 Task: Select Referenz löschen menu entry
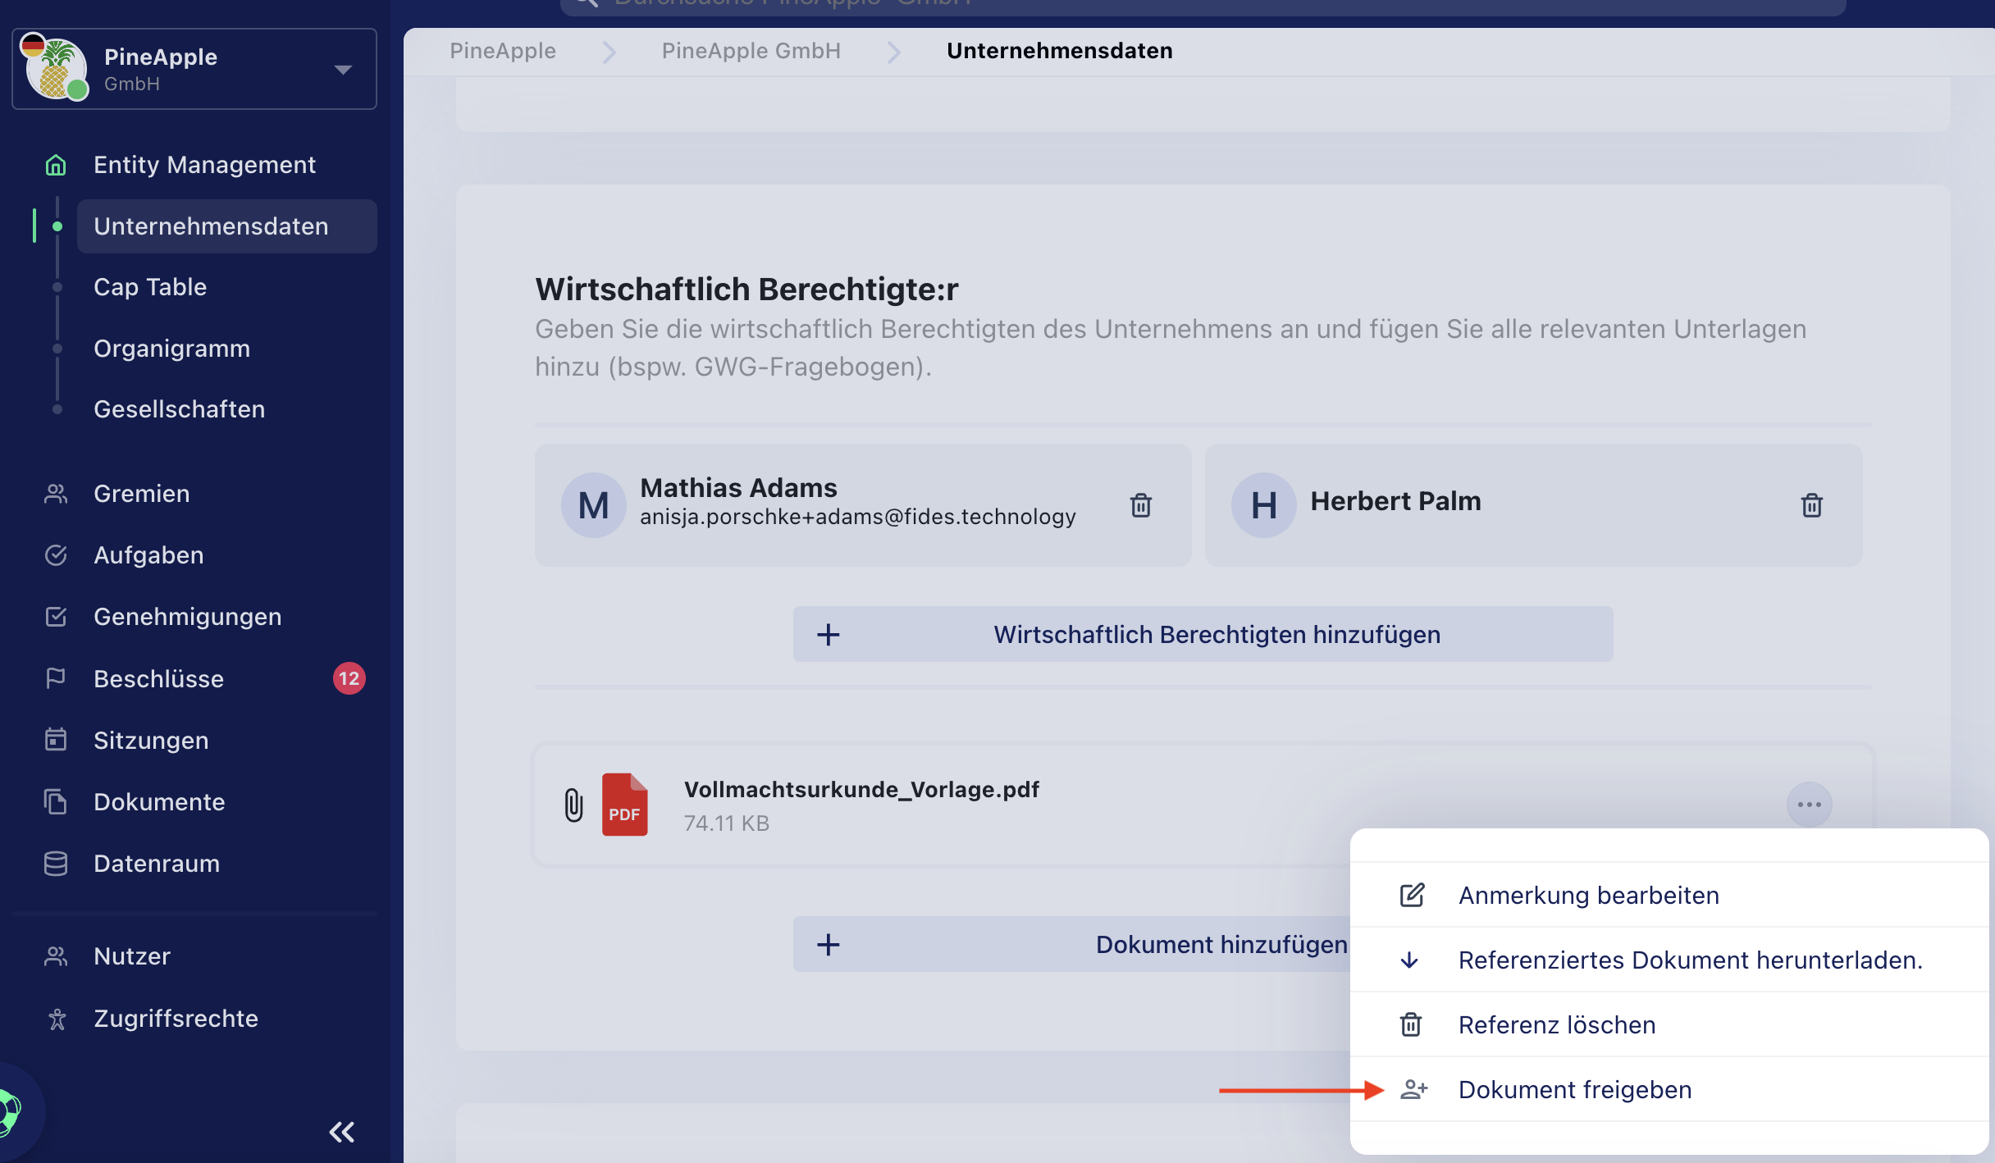point(1556,1024)
